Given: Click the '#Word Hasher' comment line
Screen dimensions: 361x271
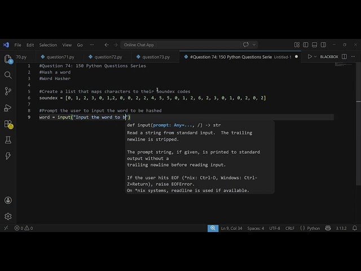Looking at the screenshot, I should pos(55,78).
